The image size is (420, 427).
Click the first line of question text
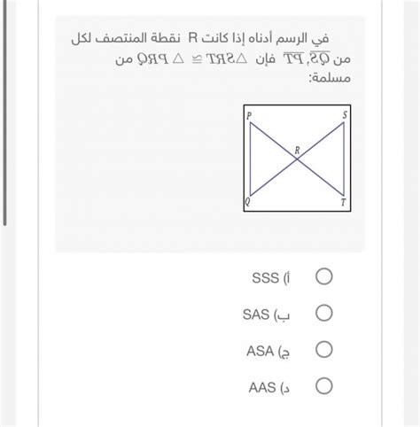tap(200, 39)
